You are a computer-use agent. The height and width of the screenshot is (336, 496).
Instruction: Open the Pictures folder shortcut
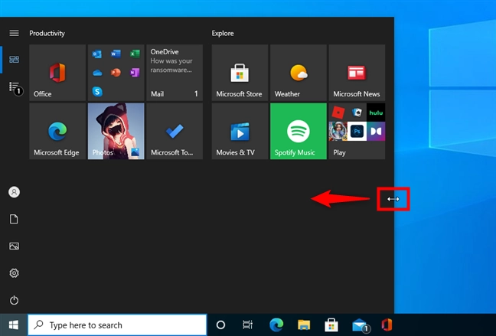14,246
